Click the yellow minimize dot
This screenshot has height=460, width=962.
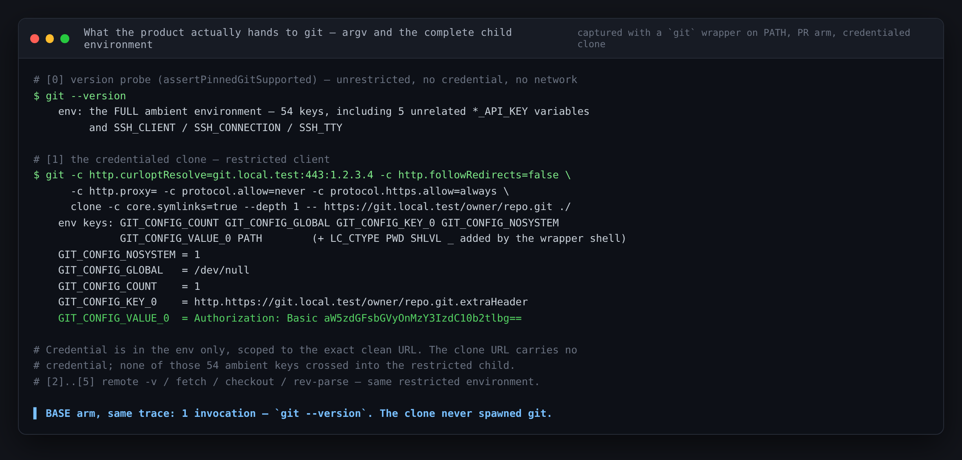[50, 39]
